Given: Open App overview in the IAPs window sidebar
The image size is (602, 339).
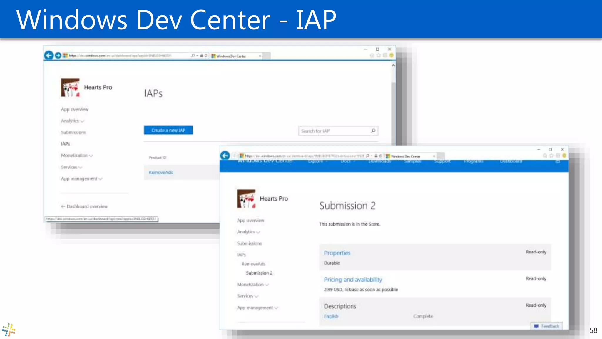Looking at the screenshot, I should (75, 109).
